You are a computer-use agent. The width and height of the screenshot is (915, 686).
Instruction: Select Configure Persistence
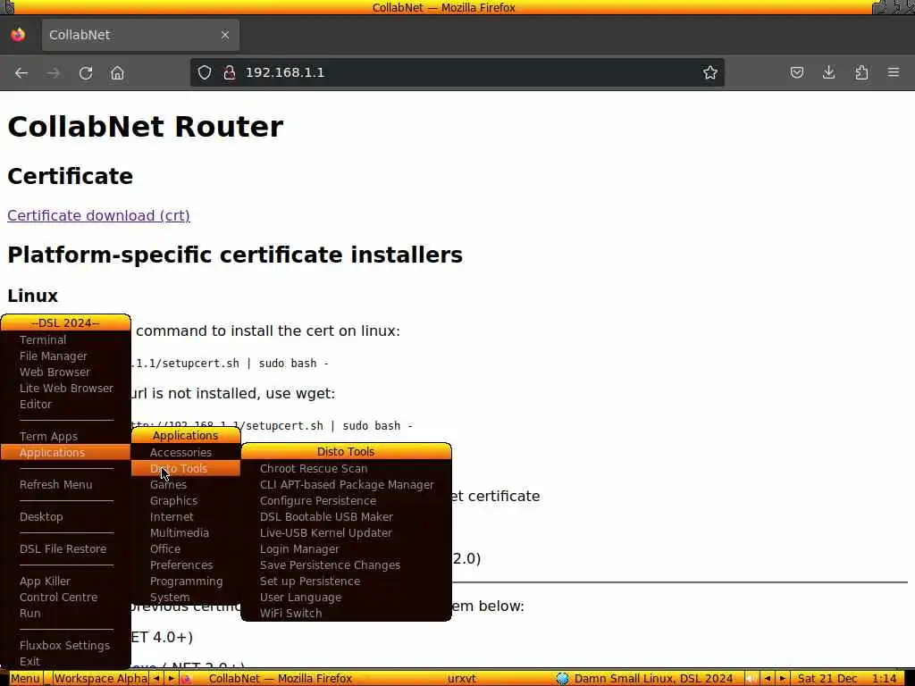[x=346, y=500]
